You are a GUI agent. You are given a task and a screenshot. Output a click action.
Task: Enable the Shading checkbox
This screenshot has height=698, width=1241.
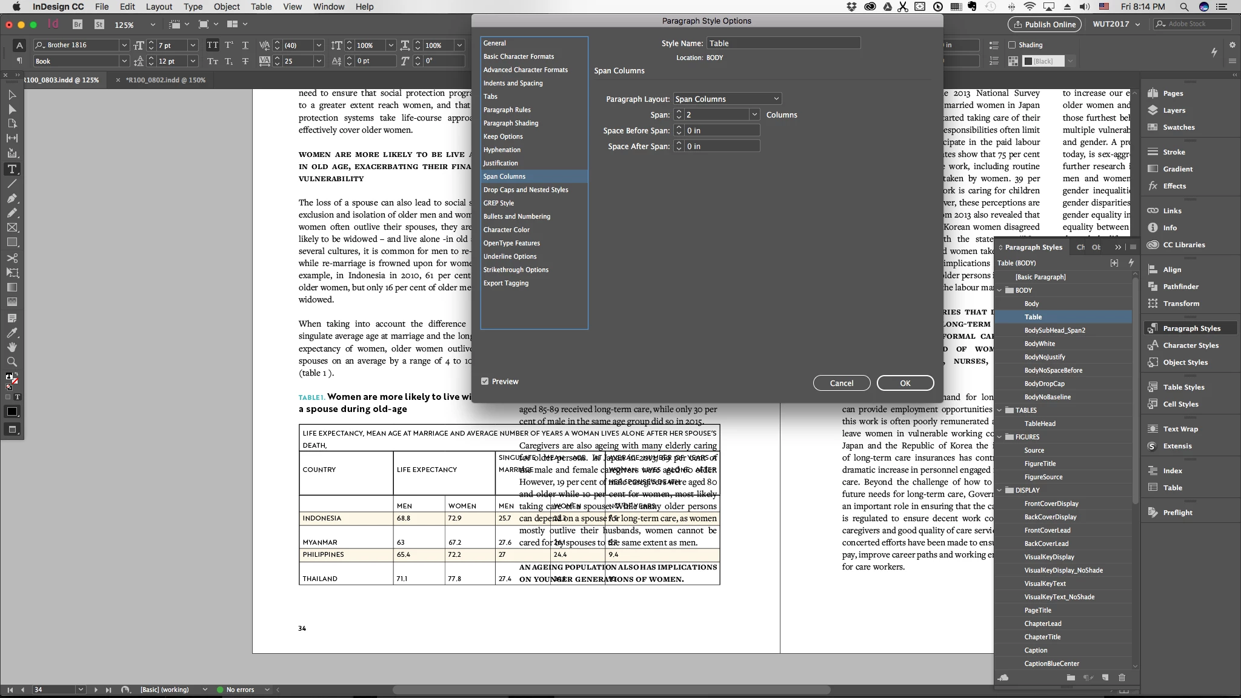(1012, 45)
